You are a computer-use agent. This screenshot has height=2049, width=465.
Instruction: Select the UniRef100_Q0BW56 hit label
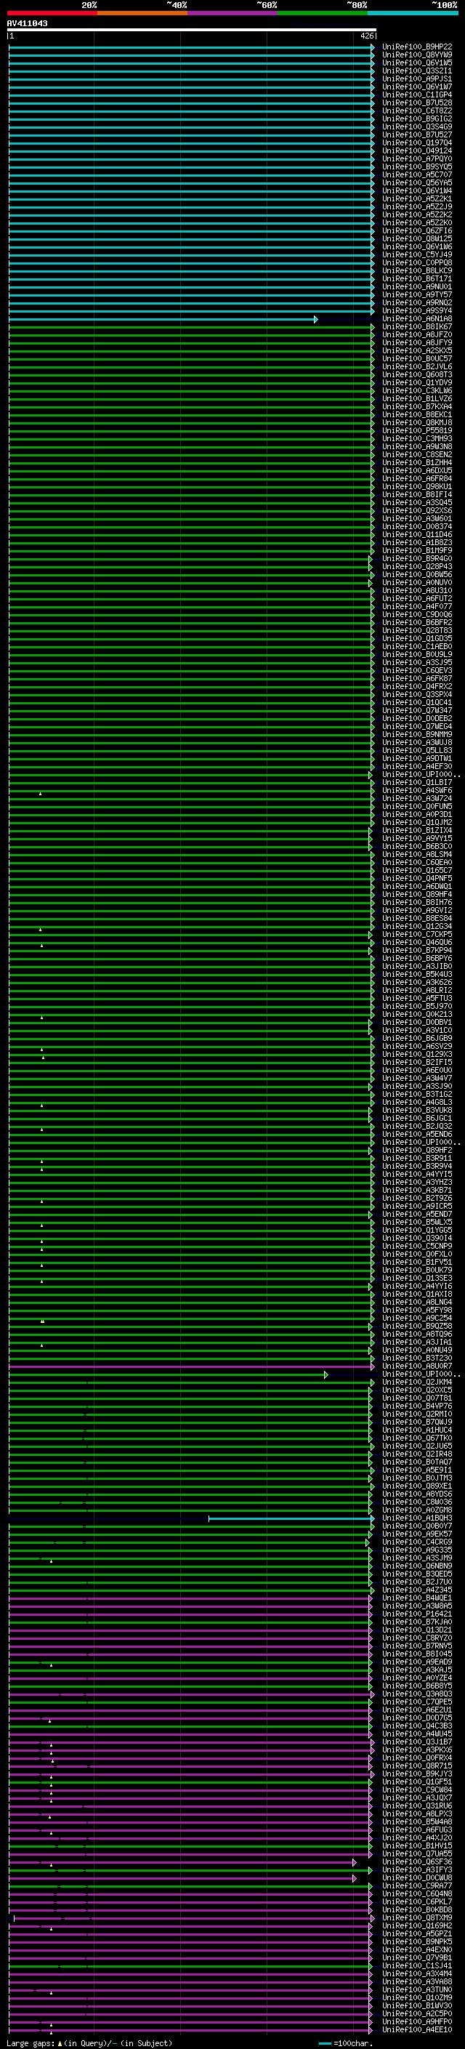[417, 574]
